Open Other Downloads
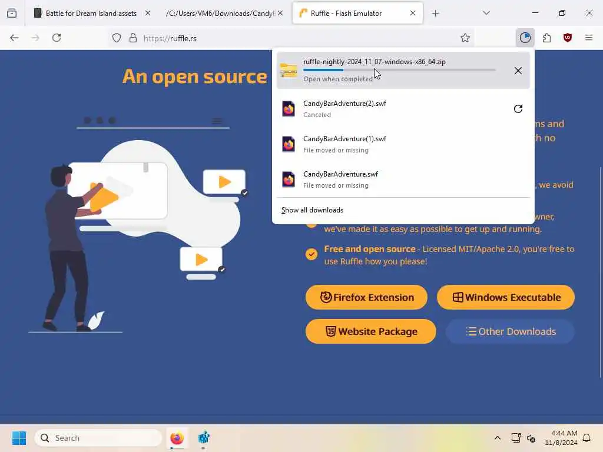Screen dimensions: 603x452 tap(511, 331)
